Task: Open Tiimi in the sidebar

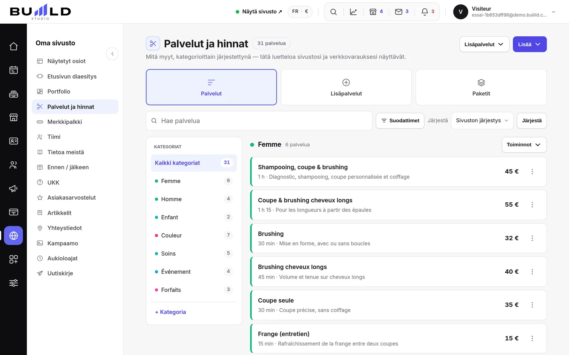Action: (75, 137)
